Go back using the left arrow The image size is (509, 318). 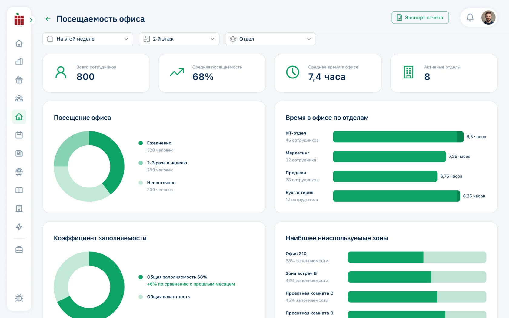48,19
